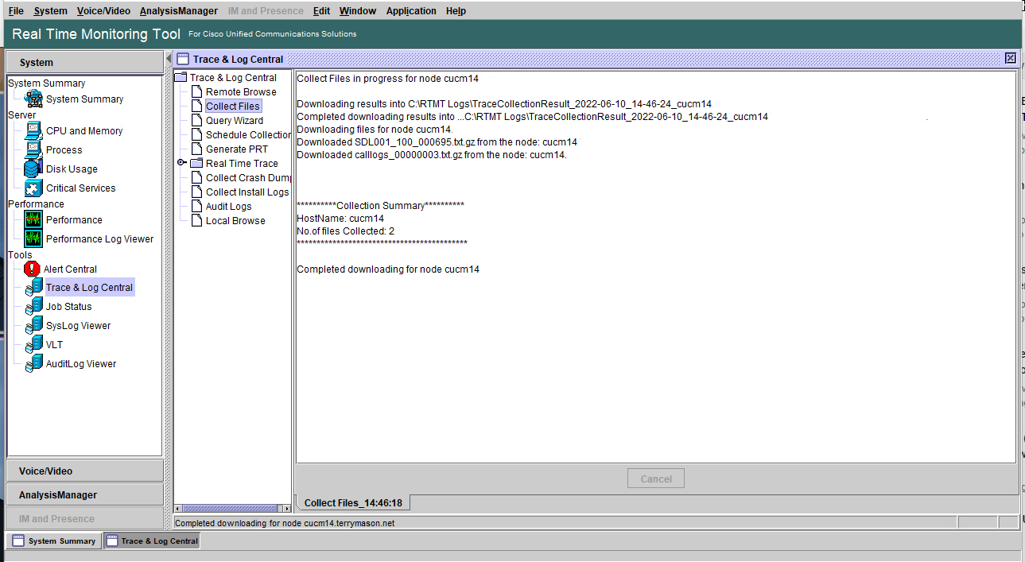Click the Job Status icon

pyautogui.click(x=33, y=307)
